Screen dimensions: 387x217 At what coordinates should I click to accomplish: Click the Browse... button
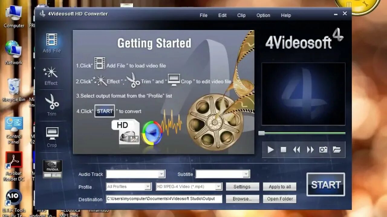(x=242, y=199)
